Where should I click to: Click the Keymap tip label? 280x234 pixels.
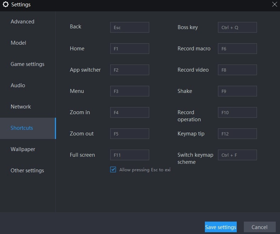(x=191, y=134)
